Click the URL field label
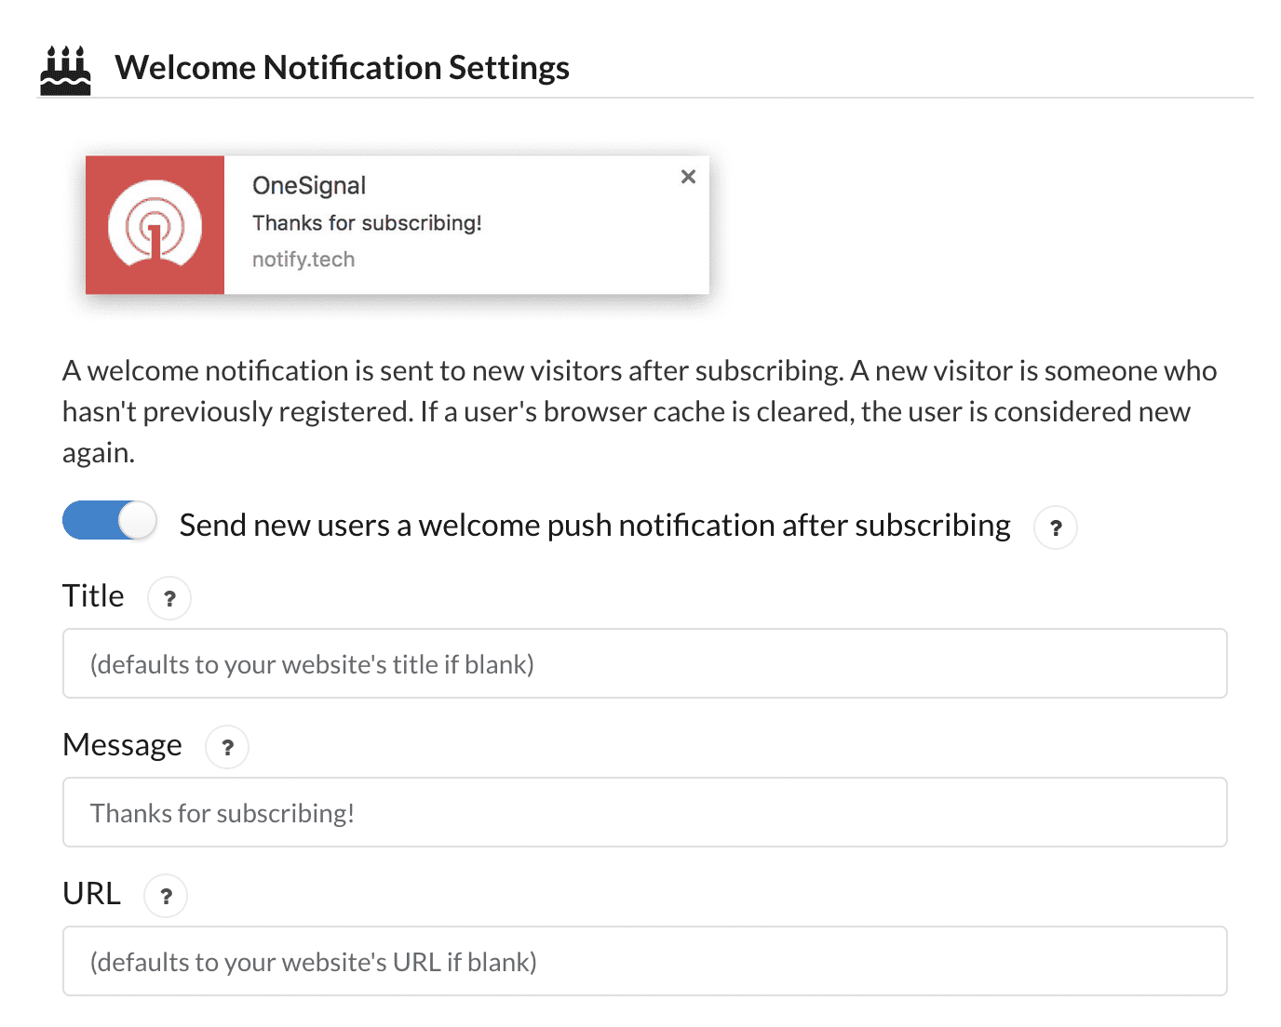 [x=91, y=894]
